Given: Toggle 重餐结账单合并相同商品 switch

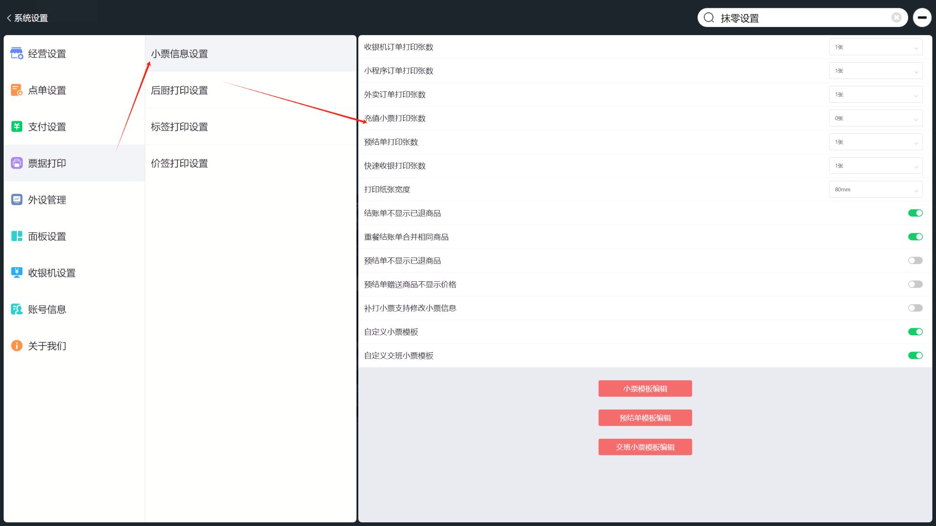Looking at the screenshot, I should [x=915, y=237].
